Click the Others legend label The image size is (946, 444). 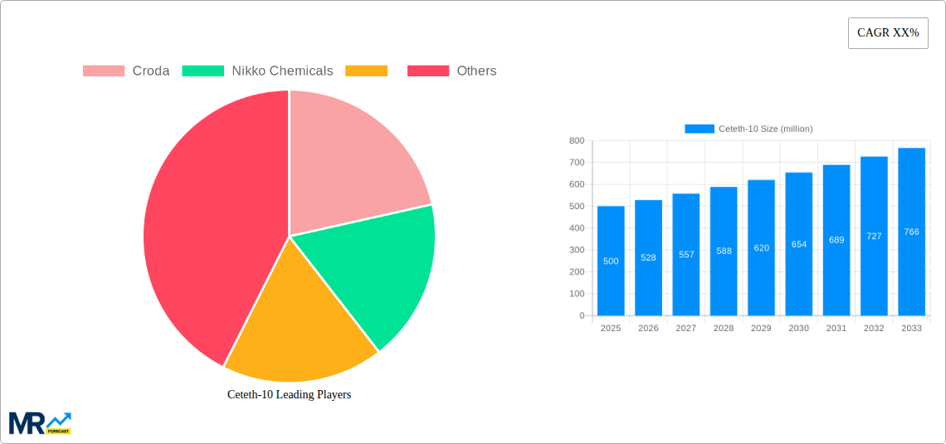click(476, 71)
